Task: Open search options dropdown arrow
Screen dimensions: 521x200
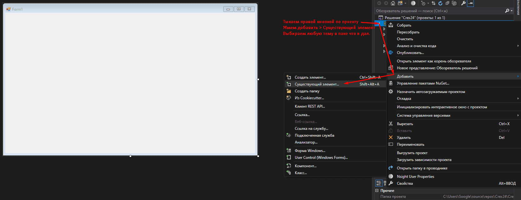Action: click(x=512, y=11)
